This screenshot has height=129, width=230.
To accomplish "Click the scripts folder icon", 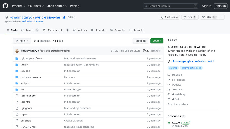I will click(17, 83).
